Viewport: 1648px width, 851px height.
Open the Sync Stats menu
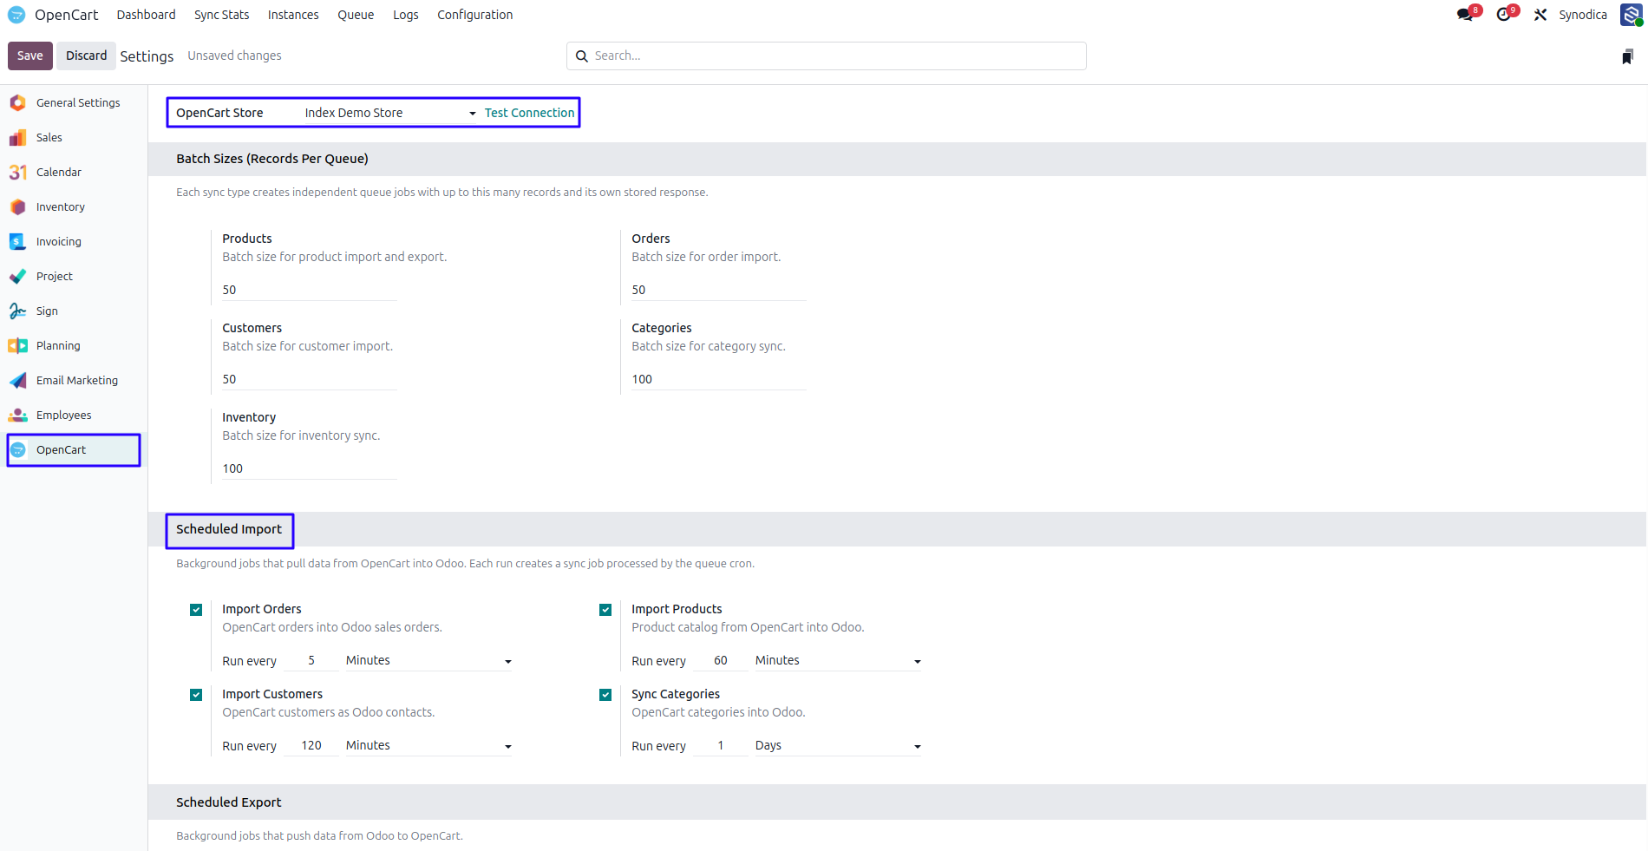(x=221, y=15)
